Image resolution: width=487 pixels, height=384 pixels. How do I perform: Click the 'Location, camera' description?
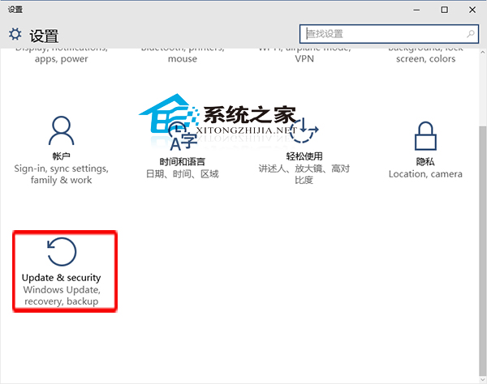tap(425, 174)
